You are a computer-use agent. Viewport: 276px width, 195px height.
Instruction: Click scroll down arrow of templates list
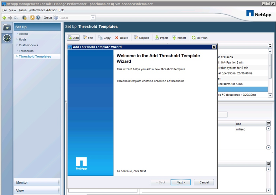coord(270,95)
